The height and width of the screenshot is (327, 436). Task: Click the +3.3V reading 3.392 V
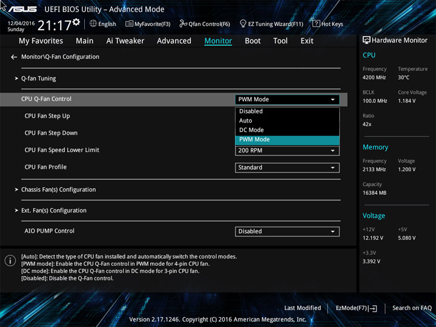point(371,262)
